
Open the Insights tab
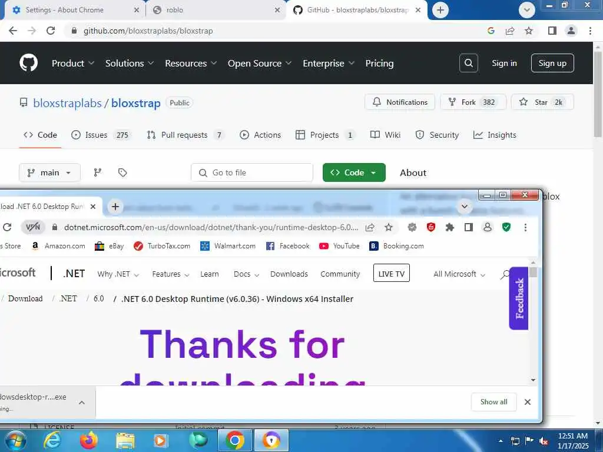tap(495, 135)
